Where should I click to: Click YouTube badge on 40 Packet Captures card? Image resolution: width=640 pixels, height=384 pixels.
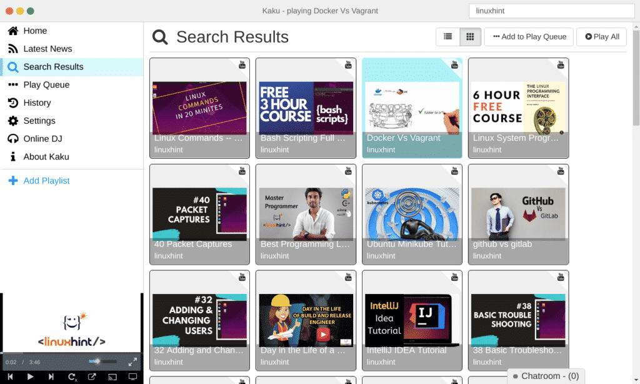pyautogui.click(x=242, y=171)
